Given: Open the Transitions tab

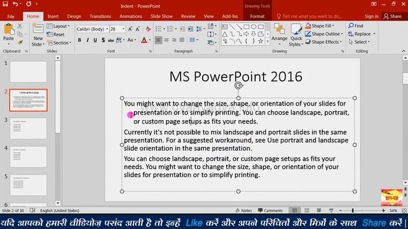Looking at the screenshot, I should tap(100, 16).
